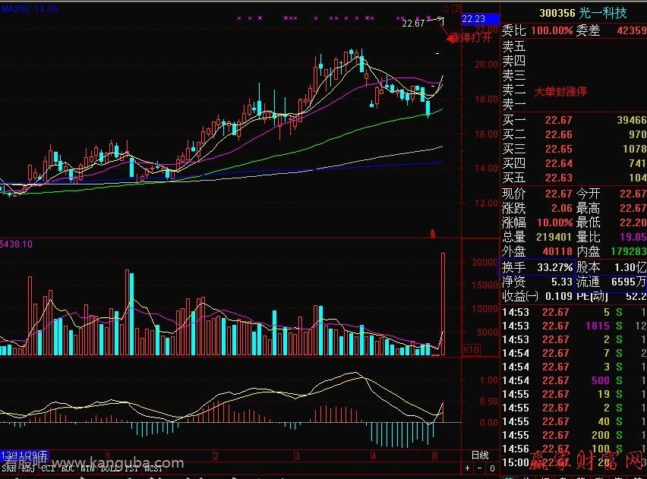Click the 买一 bid price 22.67
Screen dimensions: 647x479
click(x=558, y=120)
